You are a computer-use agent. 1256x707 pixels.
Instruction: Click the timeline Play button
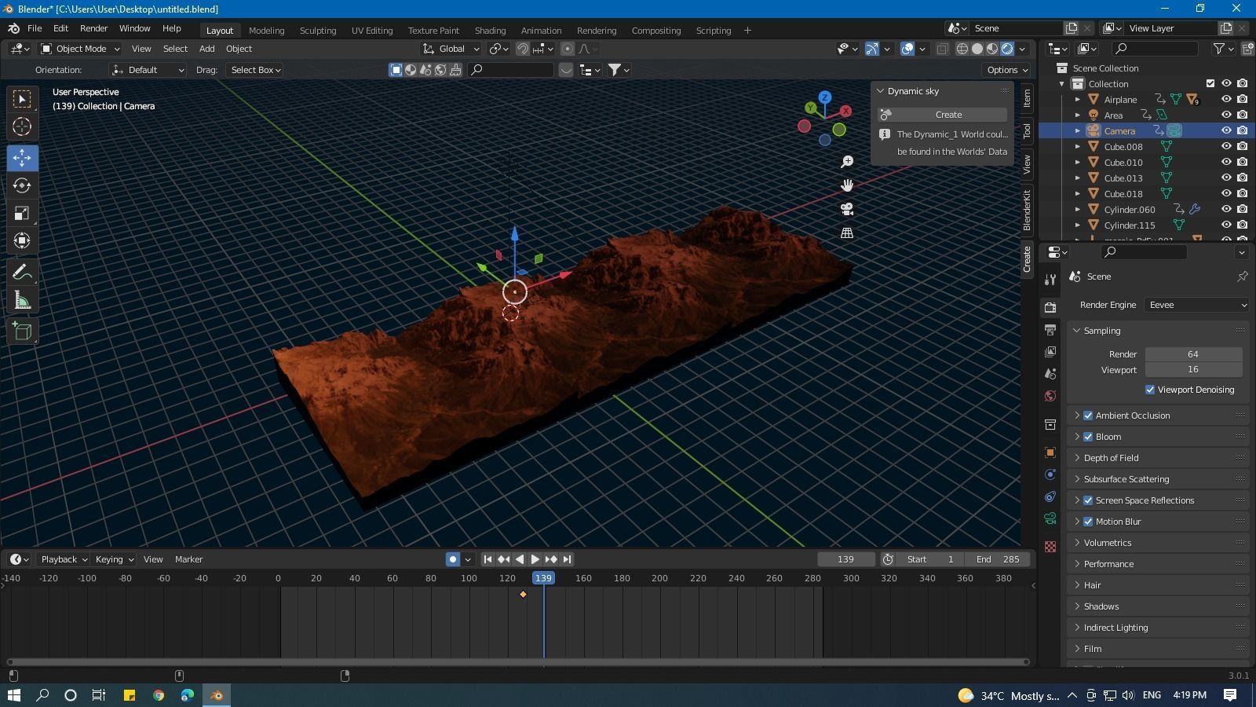tap(535, 559)
